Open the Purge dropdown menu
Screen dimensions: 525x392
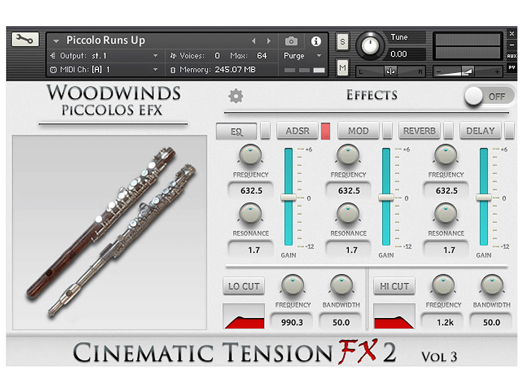click(x=318, y=55)
